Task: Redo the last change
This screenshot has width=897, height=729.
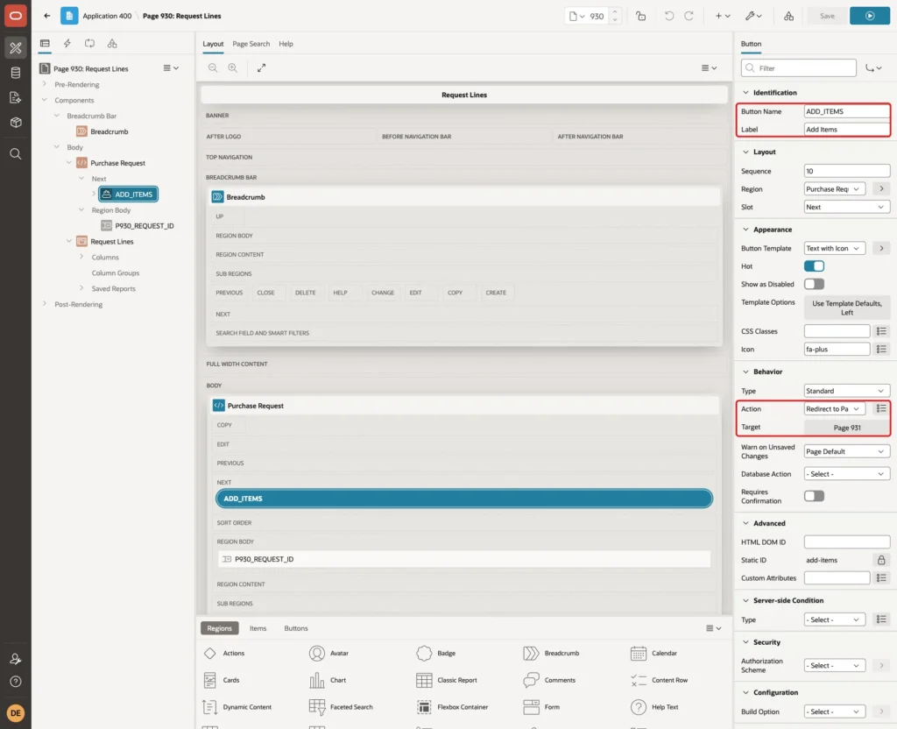Action: tap(689, 16)
